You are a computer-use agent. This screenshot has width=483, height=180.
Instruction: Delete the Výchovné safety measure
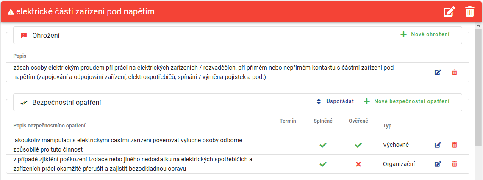[x=454, y=145]
